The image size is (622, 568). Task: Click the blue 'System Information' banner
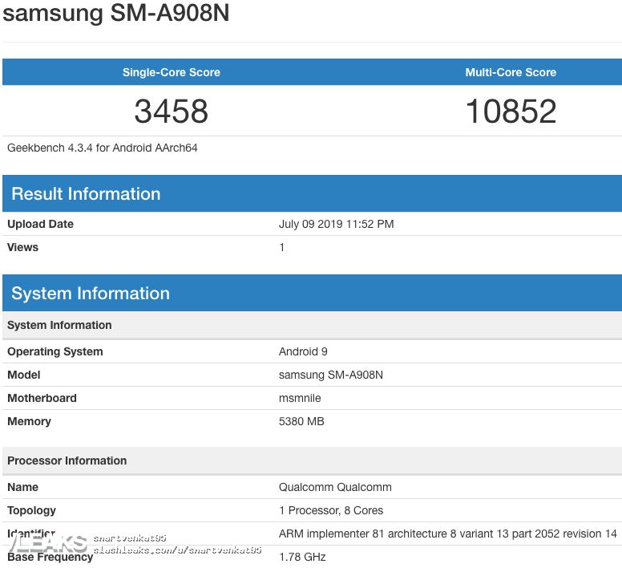pyautogui.click(x=312, y=293)
